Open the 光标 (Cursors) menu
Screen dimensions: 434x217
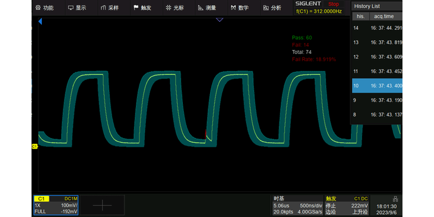174,8
